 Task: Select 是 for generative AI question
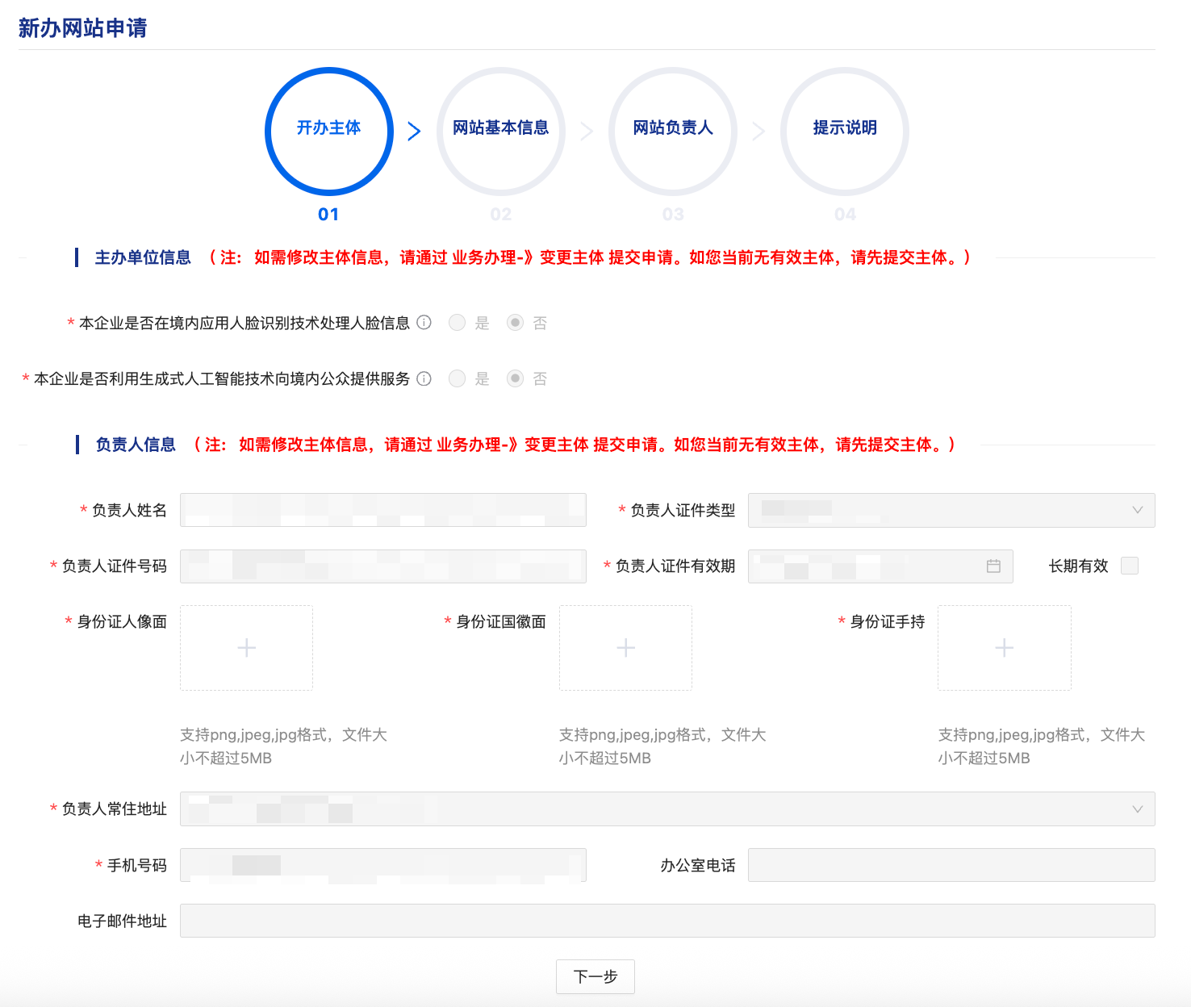[x=458, y=378]
